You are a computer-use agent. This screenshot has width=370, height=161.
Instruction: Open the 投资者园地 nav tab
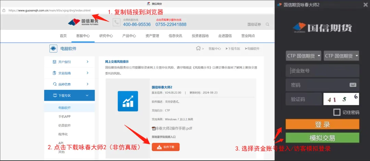pyautogui.click(x=200, y=36)
